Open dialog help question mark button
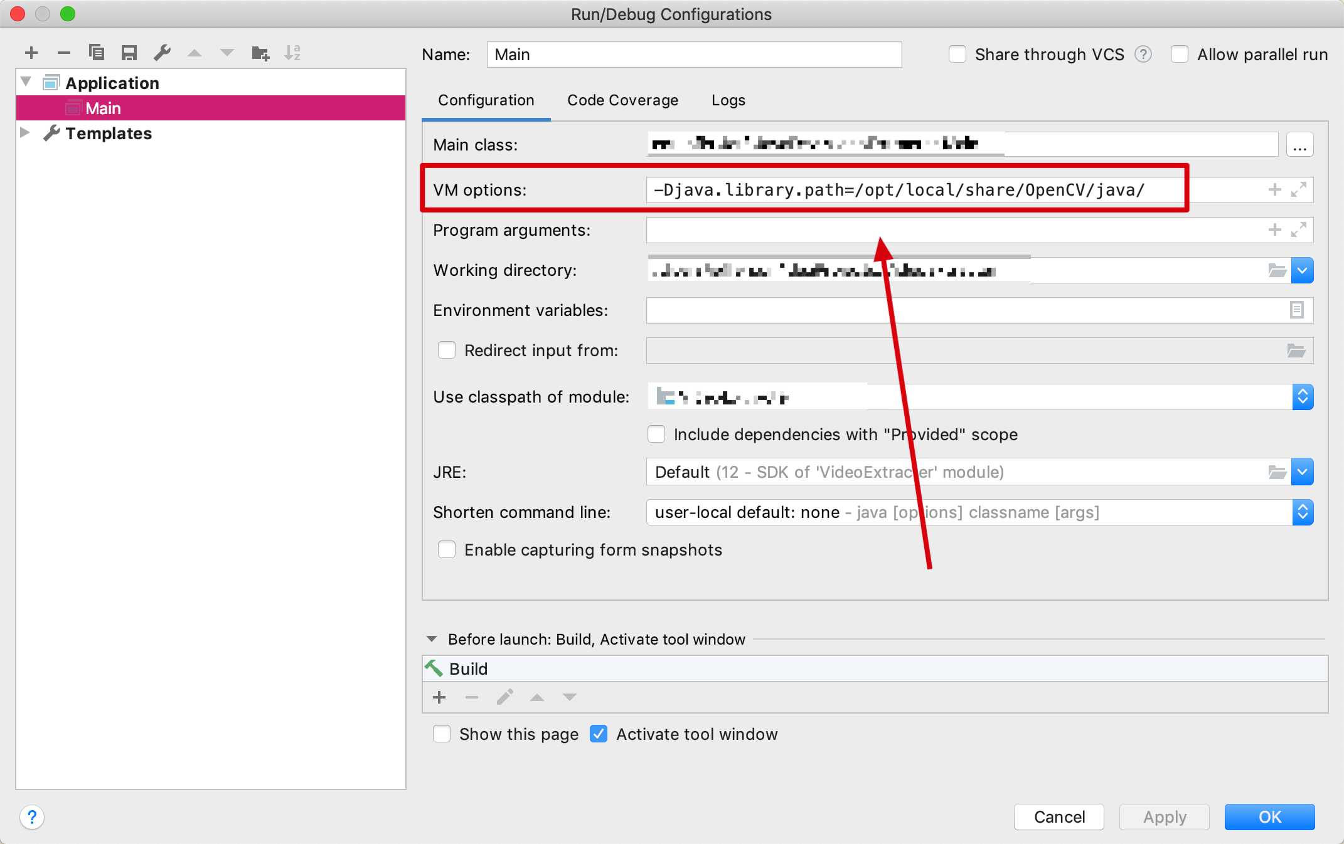Viewport: 1344px width, 844px height. tap(32, 817)
